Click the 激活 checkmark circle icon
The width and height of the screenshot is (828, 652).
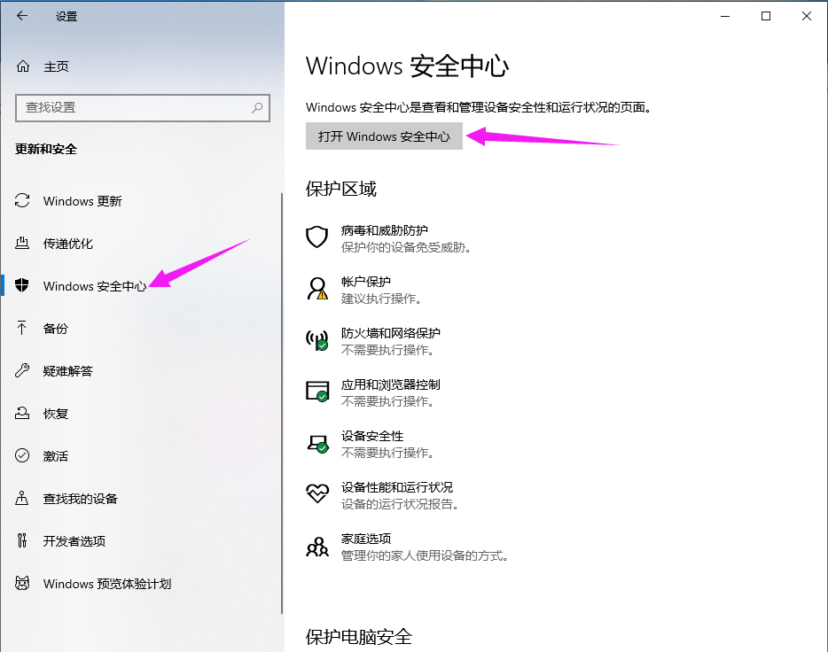click(22, 455)
